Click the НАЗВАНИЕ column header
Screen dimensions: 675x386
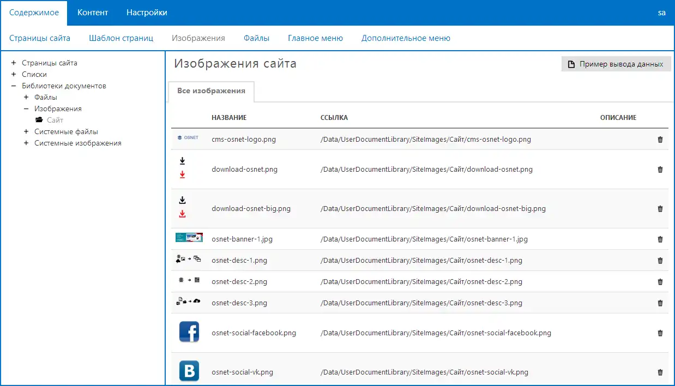coord(229,118)
